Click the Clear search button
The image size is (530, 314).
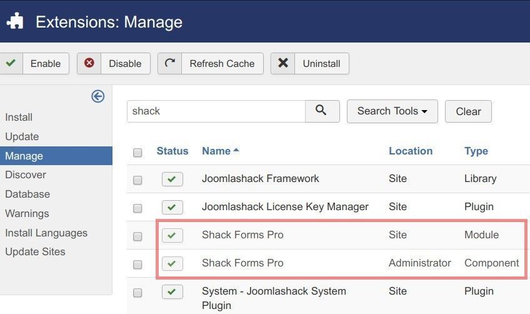(x=468, y=111)
